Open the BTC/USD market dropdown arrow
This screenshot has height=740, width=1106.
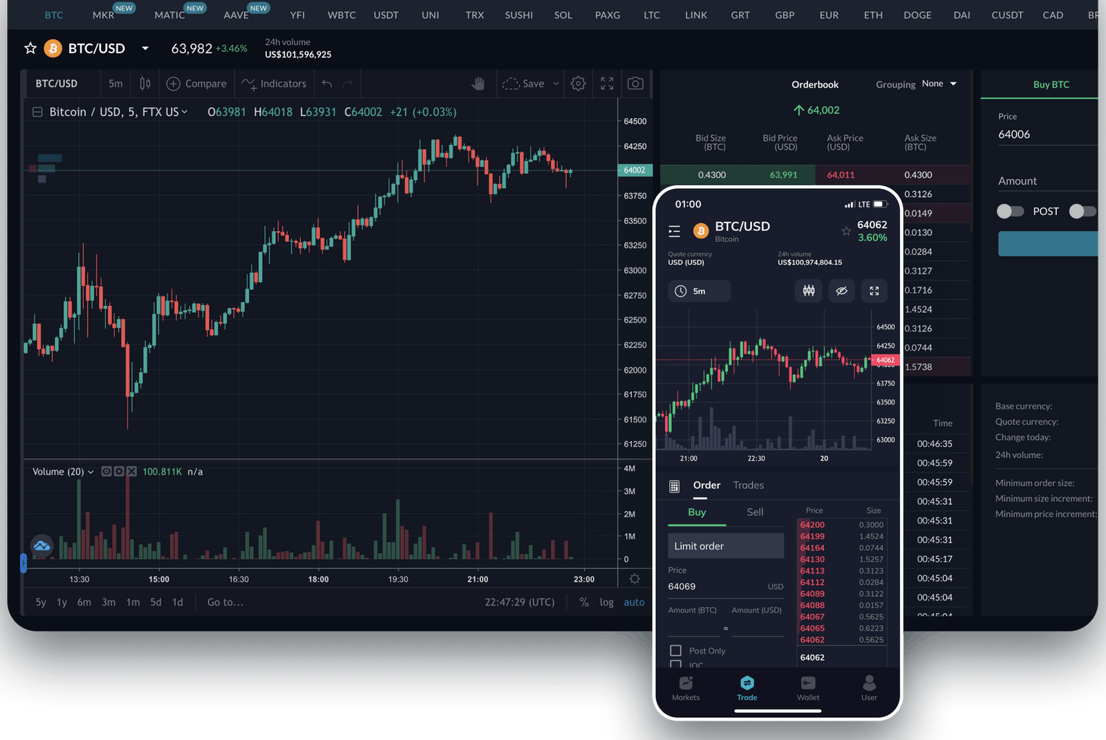tap(145, 48)
